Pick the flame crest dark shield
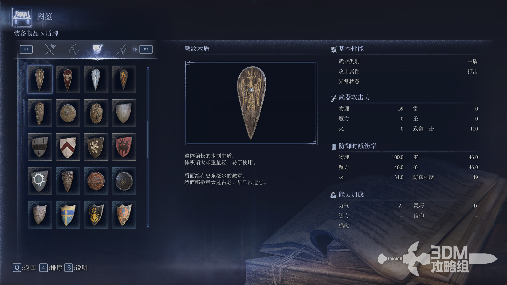The height and width of the screenshot is (285, 507). (x=124, y=79)
